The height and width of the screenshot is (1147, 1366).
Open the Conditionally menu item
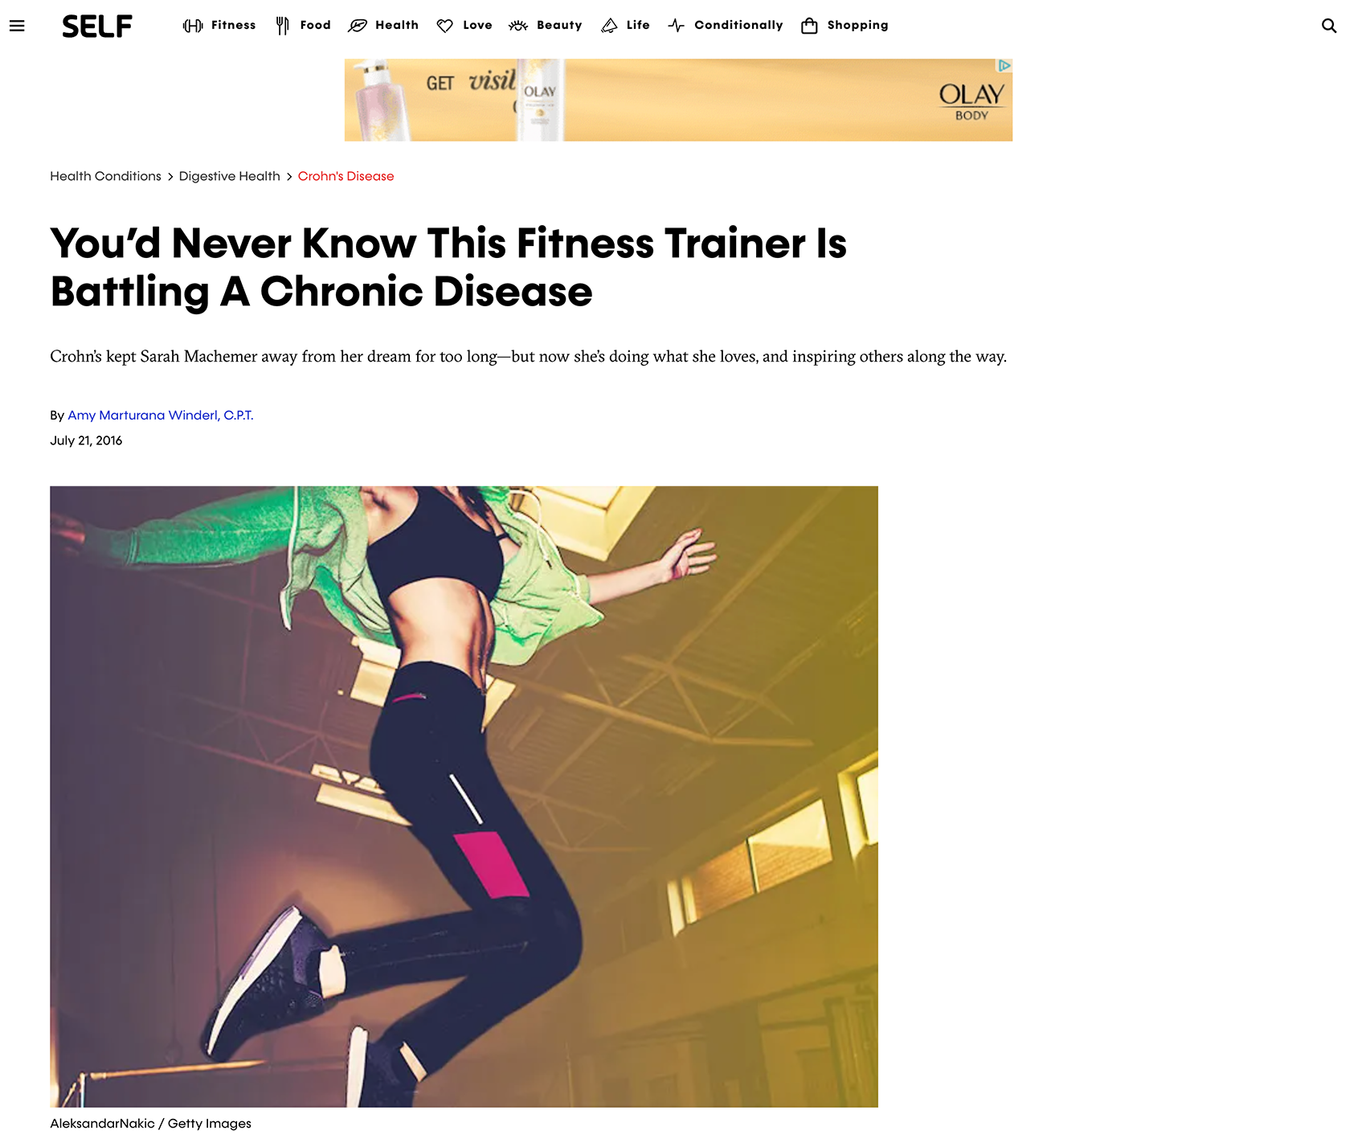tap(738, 25)
